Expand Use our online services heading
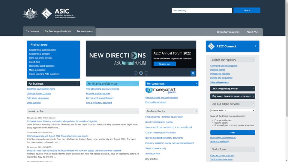 (x=232, y=104)
